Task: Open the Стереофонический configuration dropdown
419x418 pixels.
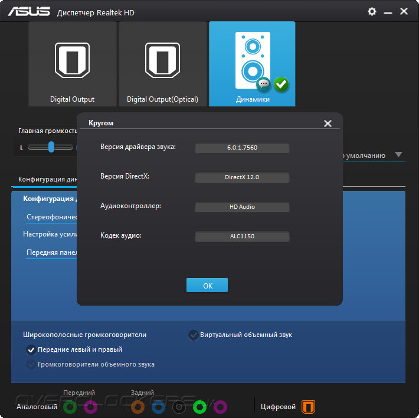Action: (51, 217)
